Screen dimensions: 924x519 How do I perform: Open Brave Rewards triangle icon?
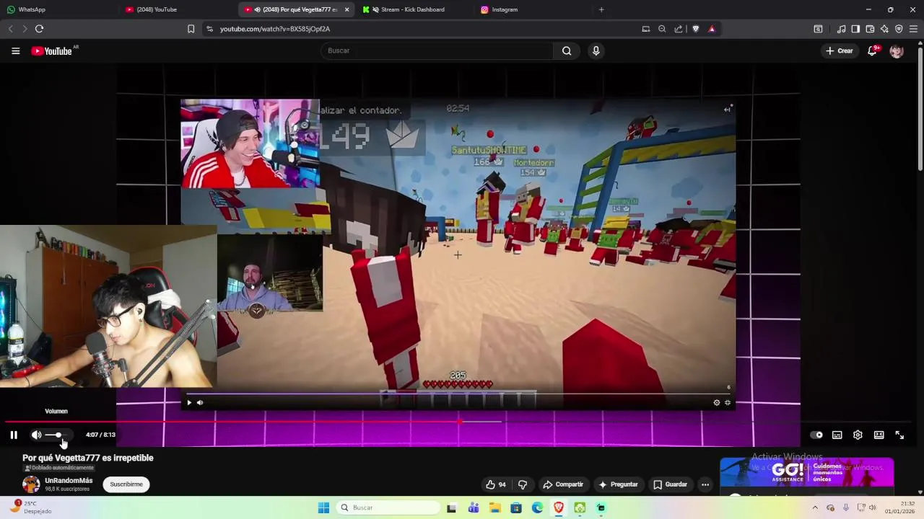click(712, 29)
